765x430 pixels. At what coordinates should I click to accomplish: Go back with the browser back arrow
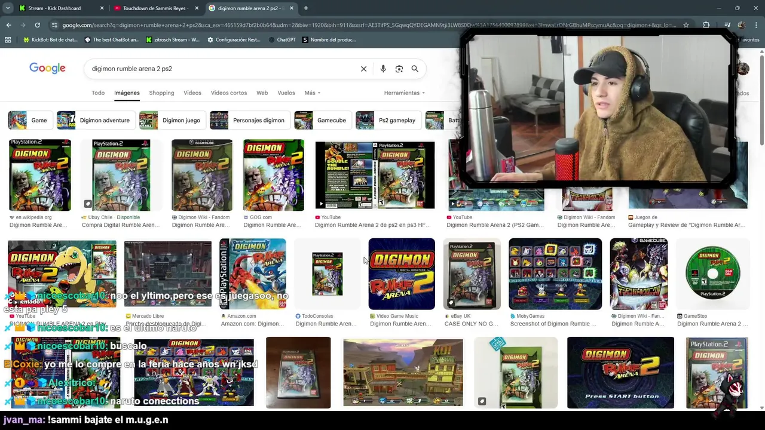click(x=8, y=25)
